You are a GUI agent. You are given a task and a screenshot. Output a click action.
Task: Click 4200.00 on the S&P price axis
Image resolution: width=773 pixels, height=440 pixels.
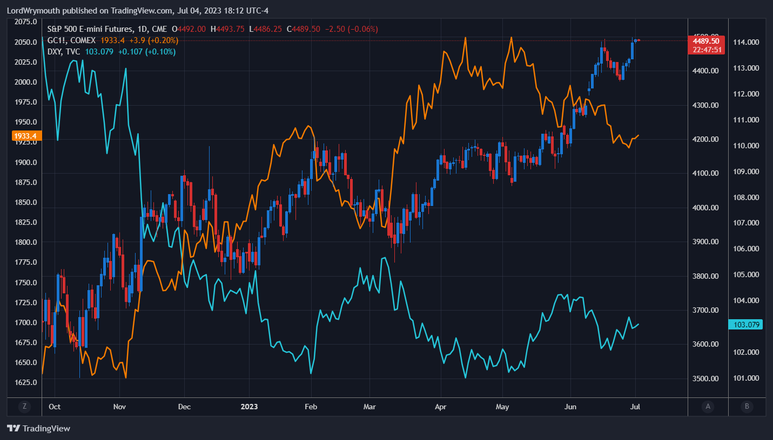coord(706,139)
